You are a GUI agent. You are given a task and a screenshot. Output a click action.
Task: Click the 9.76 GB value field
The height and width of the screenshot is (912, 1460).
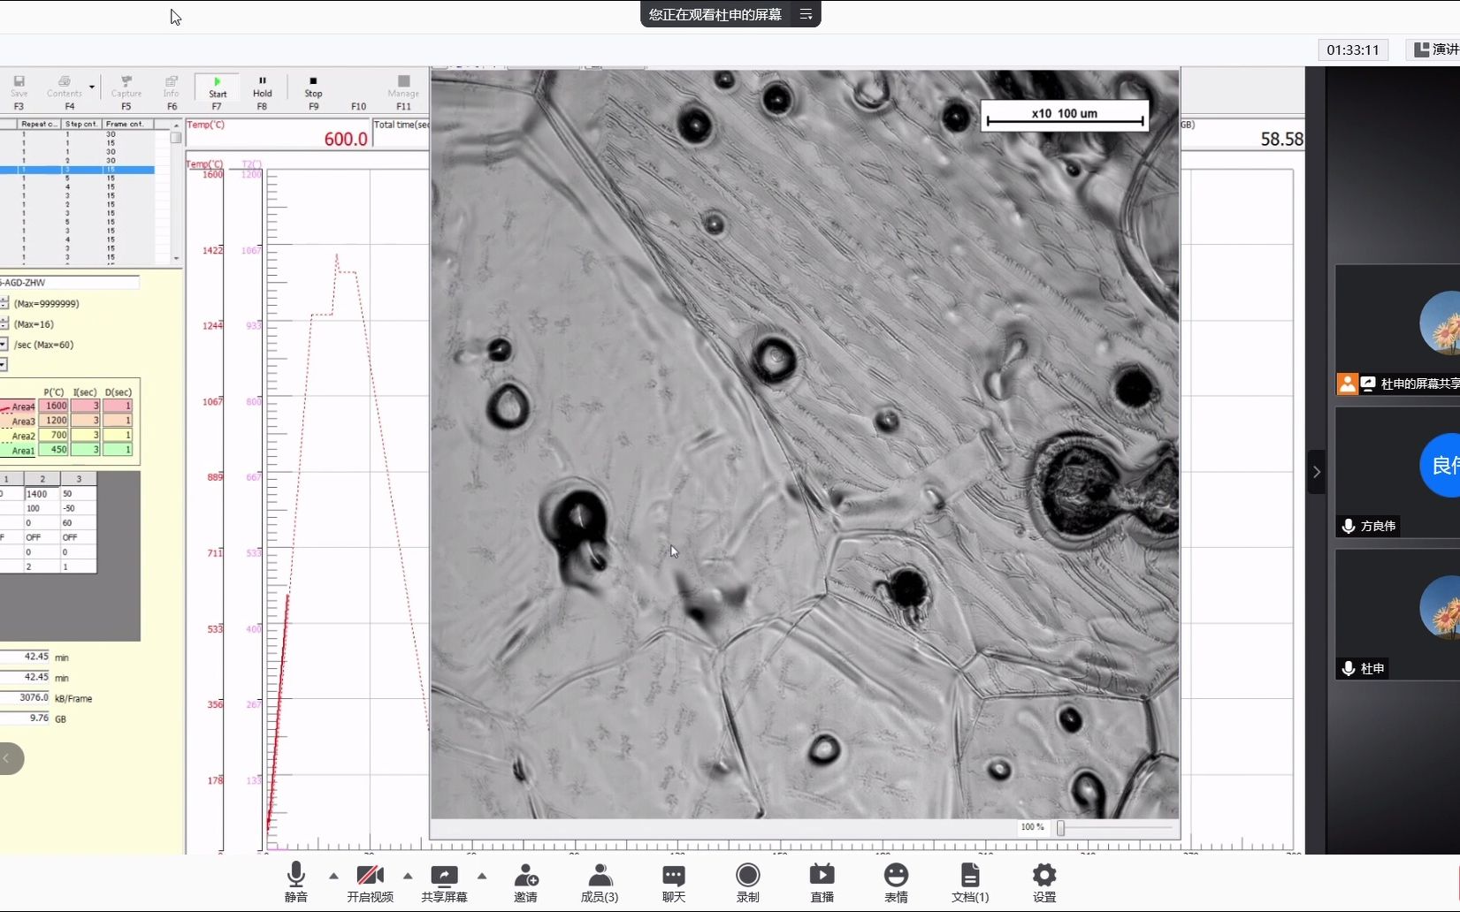pyautogui.click(x=25, y=718)
